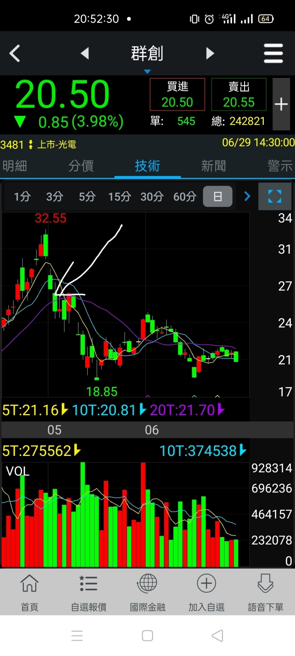
Task: Switch to the 明細 tab
Action: point(15,166)
